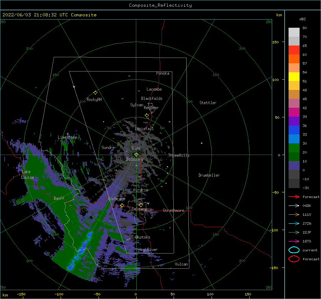The image size is (321, 299).
Task: Click the Composite_Reflectivity title text
Action: (160, 5)
